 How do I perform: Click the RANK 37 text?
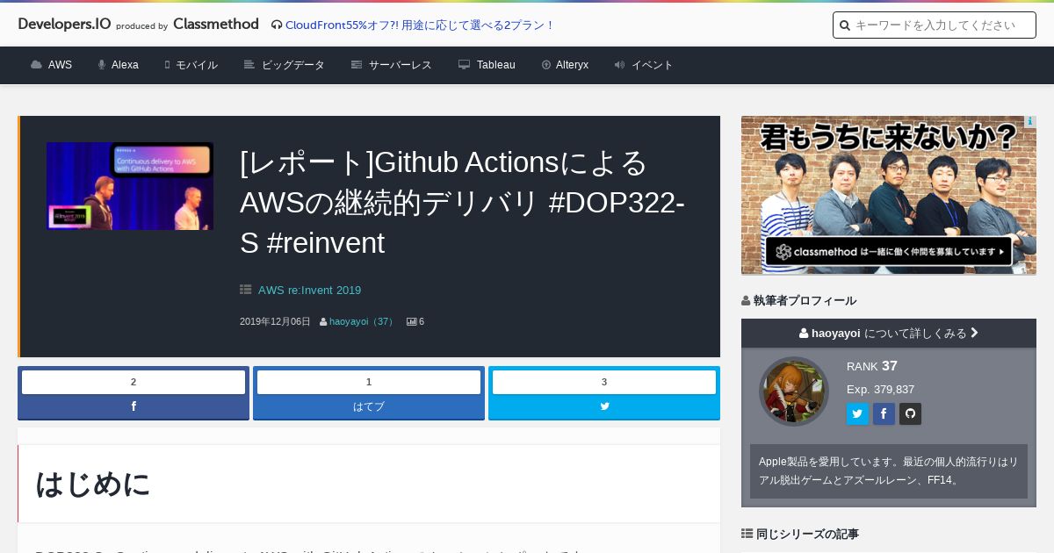pyautogui.click(x=872, y=366)
